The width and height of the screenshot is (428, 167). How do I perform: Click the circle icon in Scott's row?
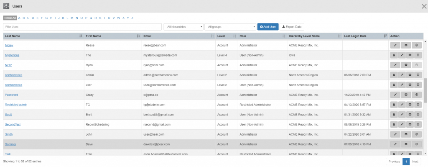point(418,115)
